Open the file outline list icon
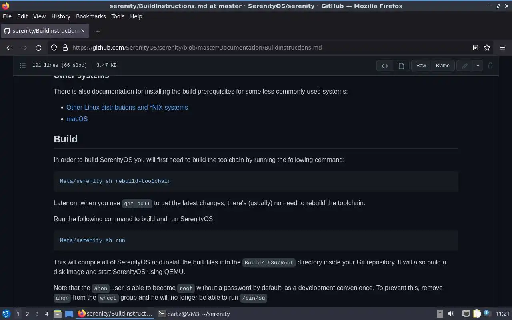512x320 pixels. (x=23, y=65)
